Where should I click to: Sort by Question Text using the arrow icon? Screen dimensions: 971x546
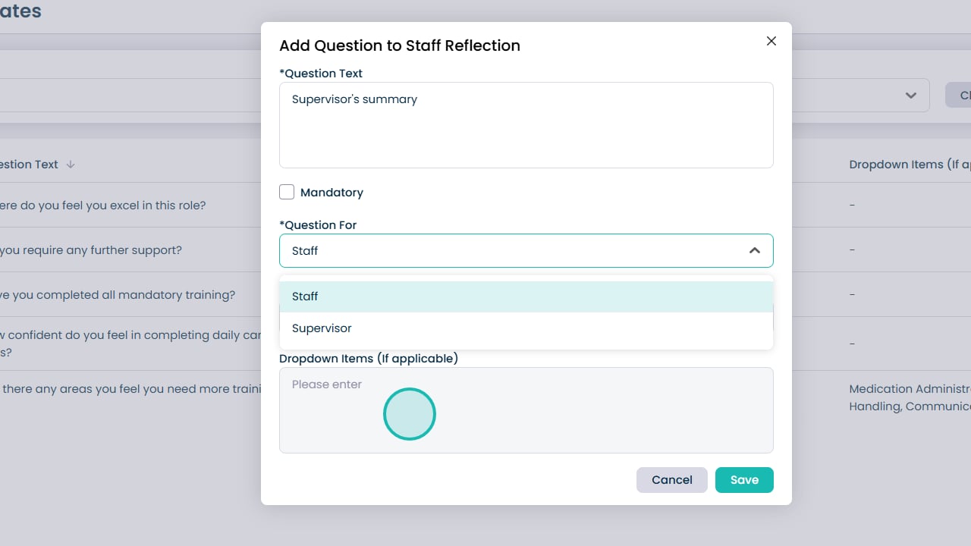coord(71,165)
